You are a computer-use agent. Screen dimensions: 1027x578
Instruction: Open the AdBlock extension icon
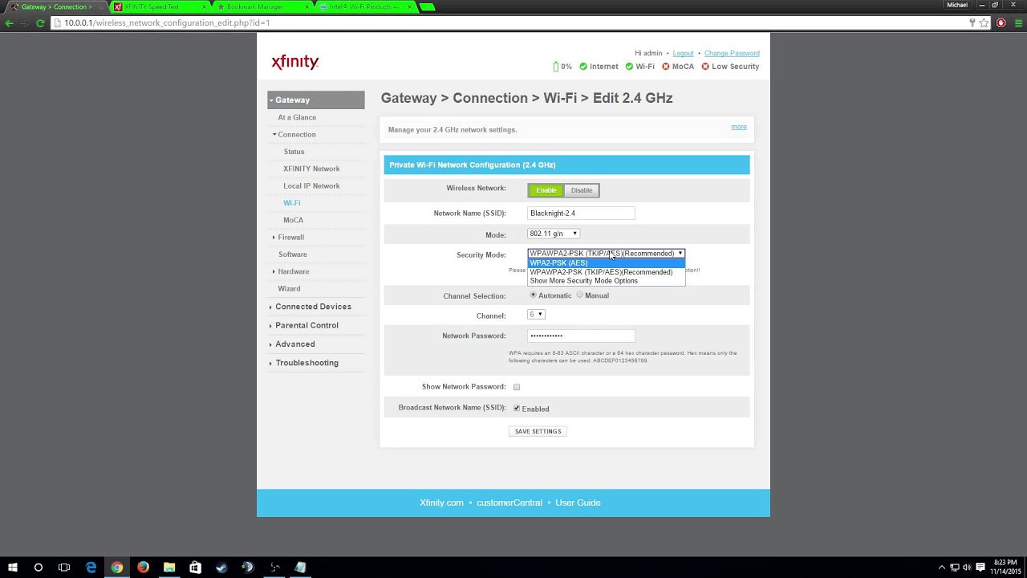1001,23
